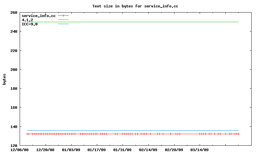Image resolution: width=258 pixels, height=154 pixels.
Task: Select the 4.1.2 legend label
Action: point(27,20)
